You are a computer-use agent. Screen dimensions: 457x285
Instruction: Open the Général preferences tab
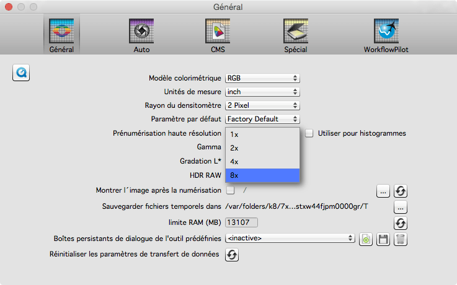click(x=61, y=35)
